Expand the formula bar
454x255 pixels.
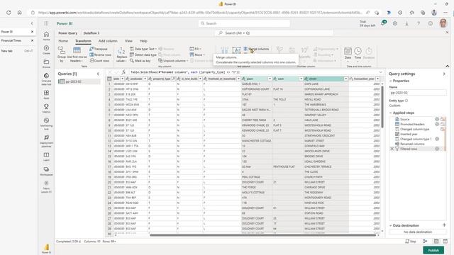(381, 72)
